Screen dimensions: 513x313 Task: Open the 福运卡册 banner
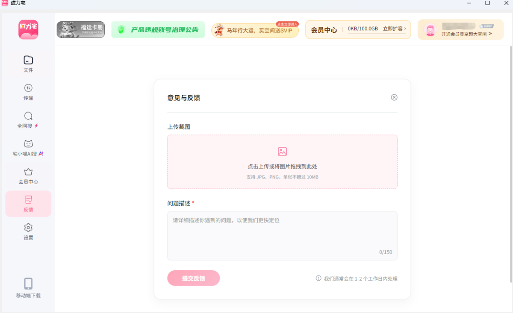click(81, 30)
